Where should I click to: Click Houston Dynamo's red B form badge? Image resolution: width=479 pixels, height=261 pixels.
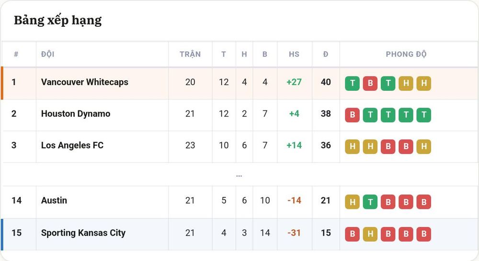pyautogui.click(x=352, y=115)
